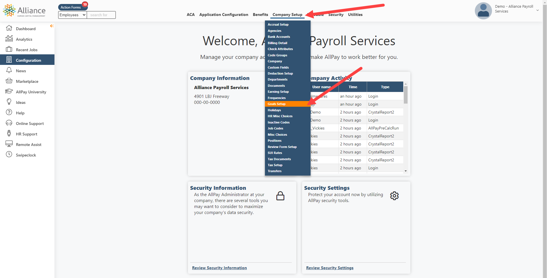Open Review Security Information link

point(219,268)
